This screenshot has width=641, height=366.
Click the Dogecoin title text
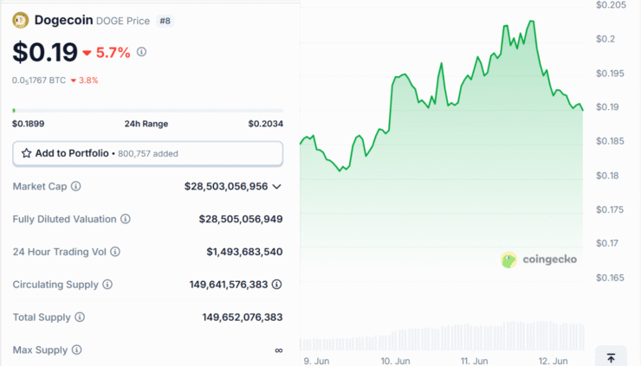63,20
